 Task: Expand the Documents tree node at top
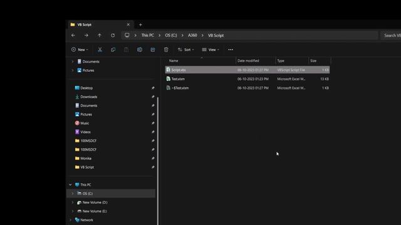73,61
